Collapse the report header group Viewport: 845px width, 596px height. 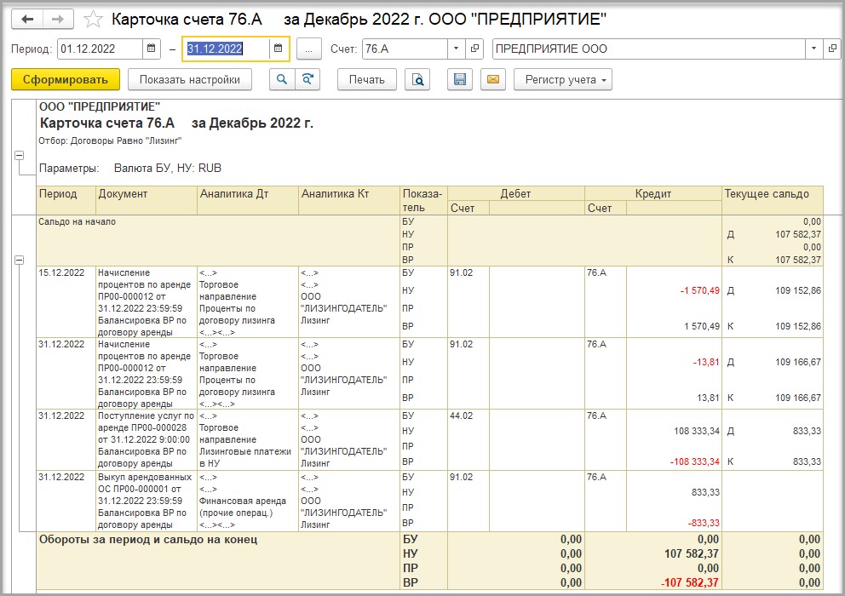[19, 155]
